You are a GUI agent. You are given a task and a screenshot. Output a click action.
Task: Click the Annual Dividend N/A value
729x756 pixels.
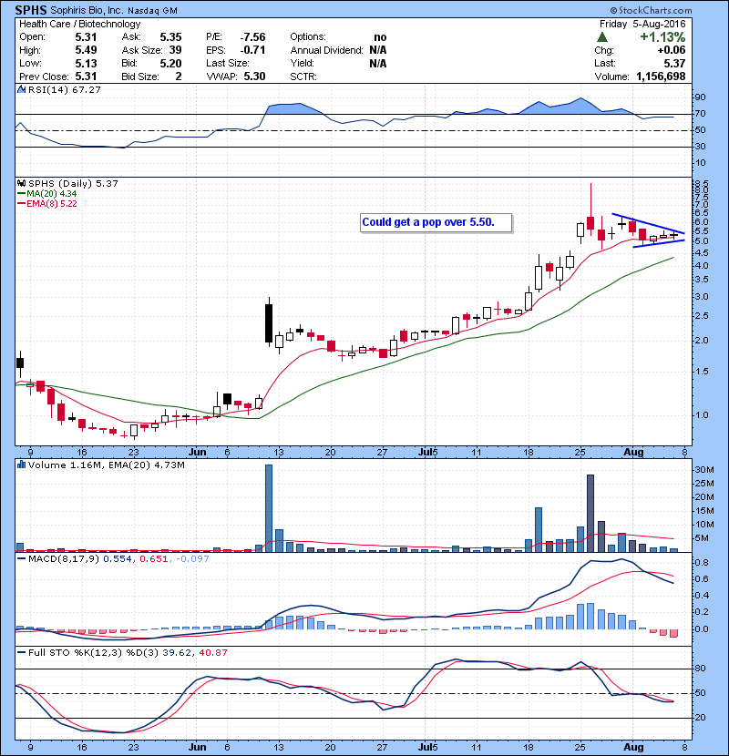pyautogui.click(x=378, y=50)
